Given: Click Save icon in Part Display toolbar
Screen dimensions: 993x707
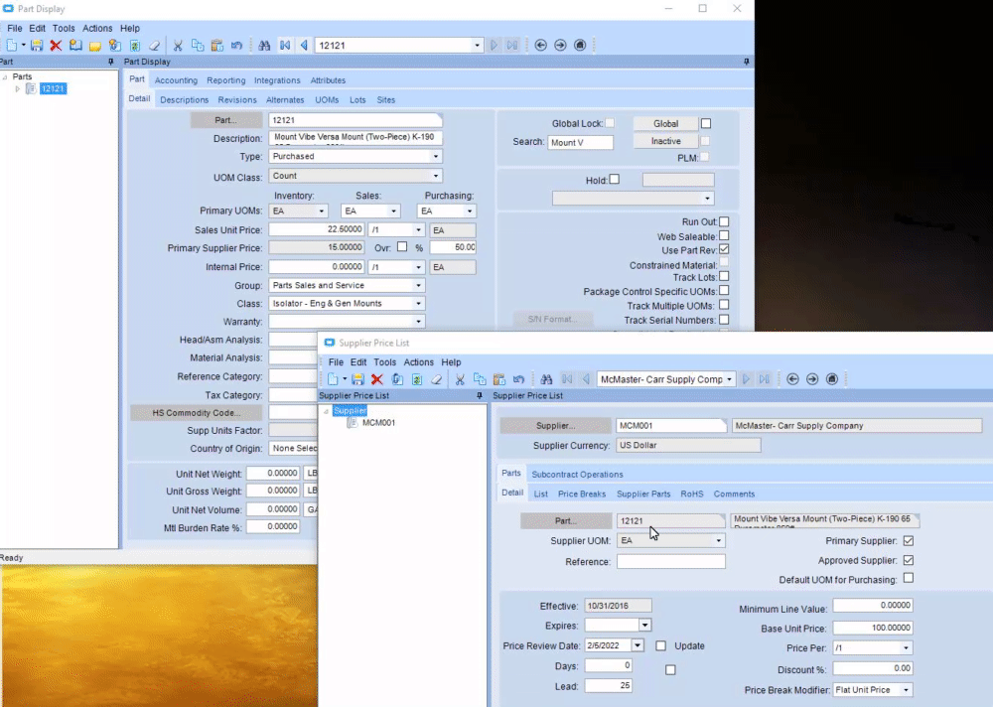Looking at the screenshot, I should 37,46.
